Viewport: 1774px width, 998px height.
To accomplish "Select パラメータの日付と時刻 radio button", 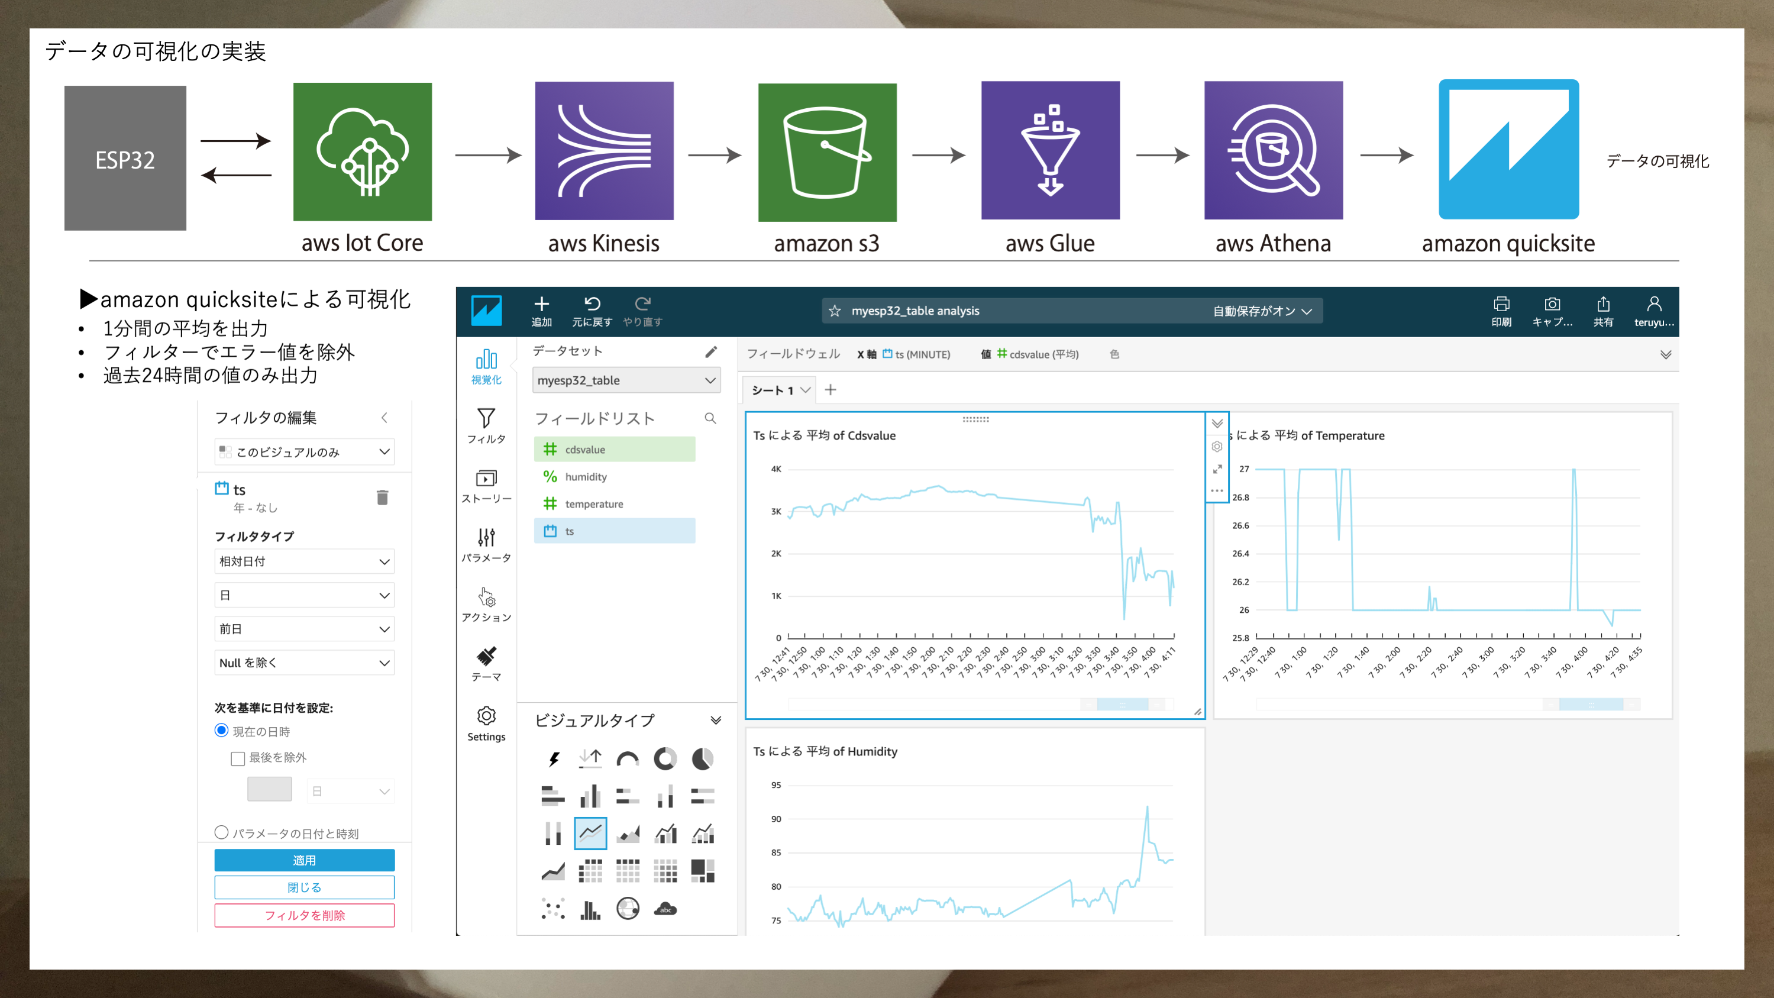I will coord(221,833).
